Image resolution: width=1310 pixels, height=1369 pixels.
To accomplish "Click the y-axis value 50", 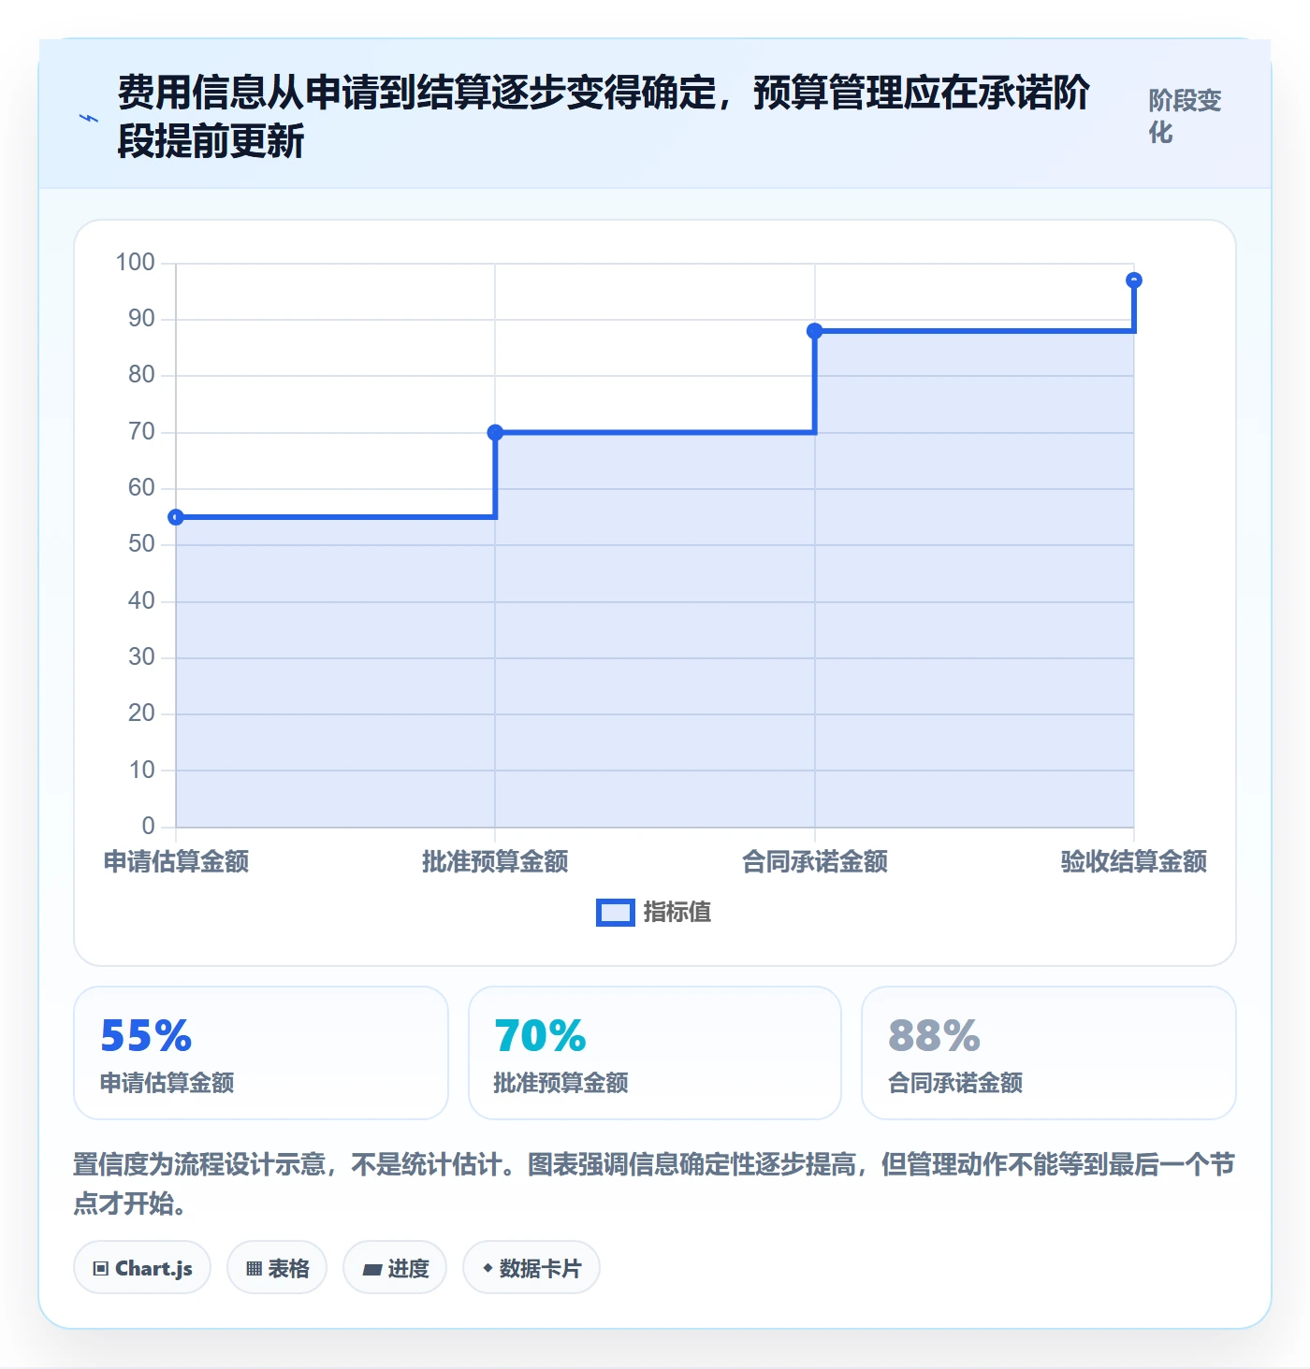I will tap(141, 544).
